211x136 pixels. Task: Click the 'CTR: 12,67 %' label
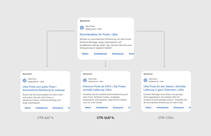coord(105,118)
